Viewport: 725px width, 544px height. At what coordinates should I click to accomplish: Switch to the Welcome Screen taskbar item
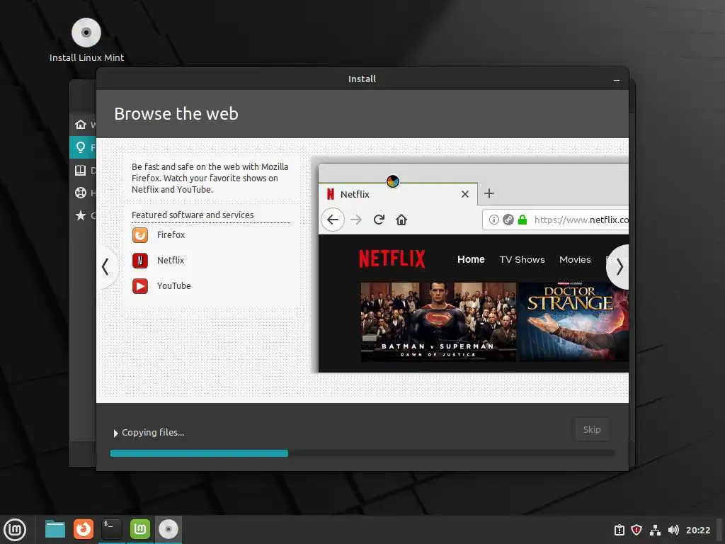pos(139,530)
